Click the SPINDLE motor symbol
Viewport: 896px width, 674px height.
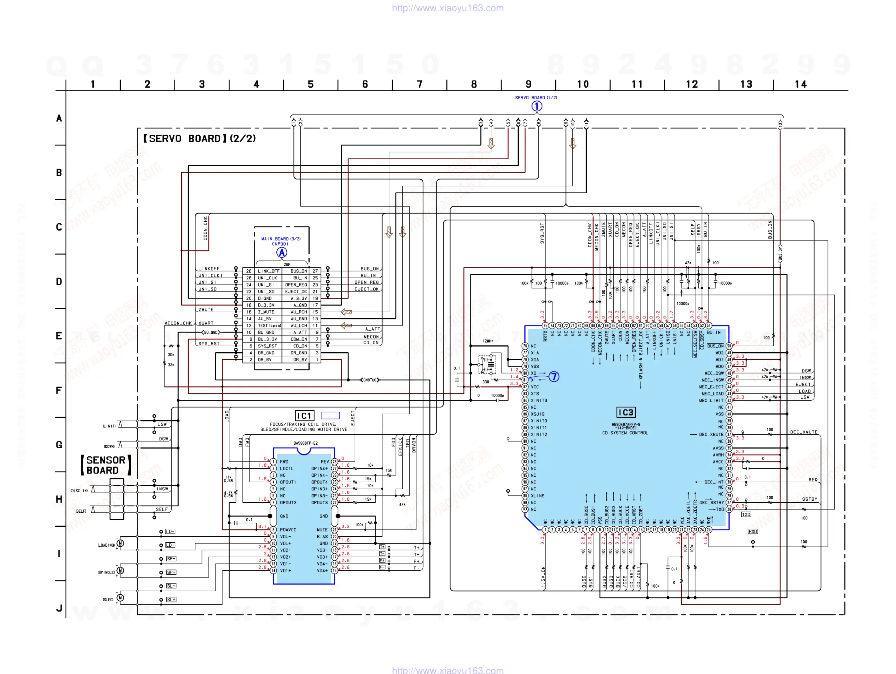pyautogui.click(x=120, y=571)
